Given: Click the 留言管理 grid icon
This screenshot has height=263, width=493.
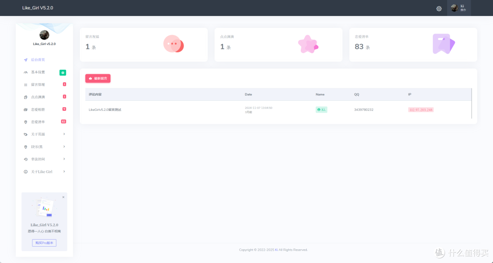Looking at the screenshot, I should 26,85.
